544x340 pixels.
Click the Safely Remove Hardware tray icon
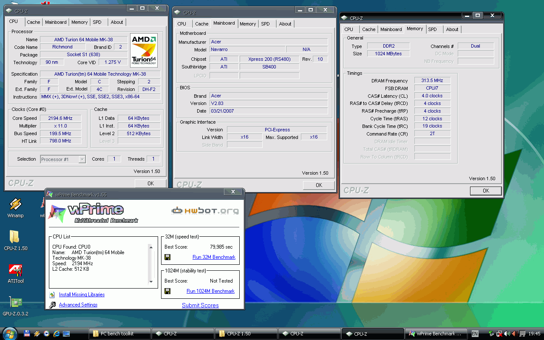coord(491,334)
